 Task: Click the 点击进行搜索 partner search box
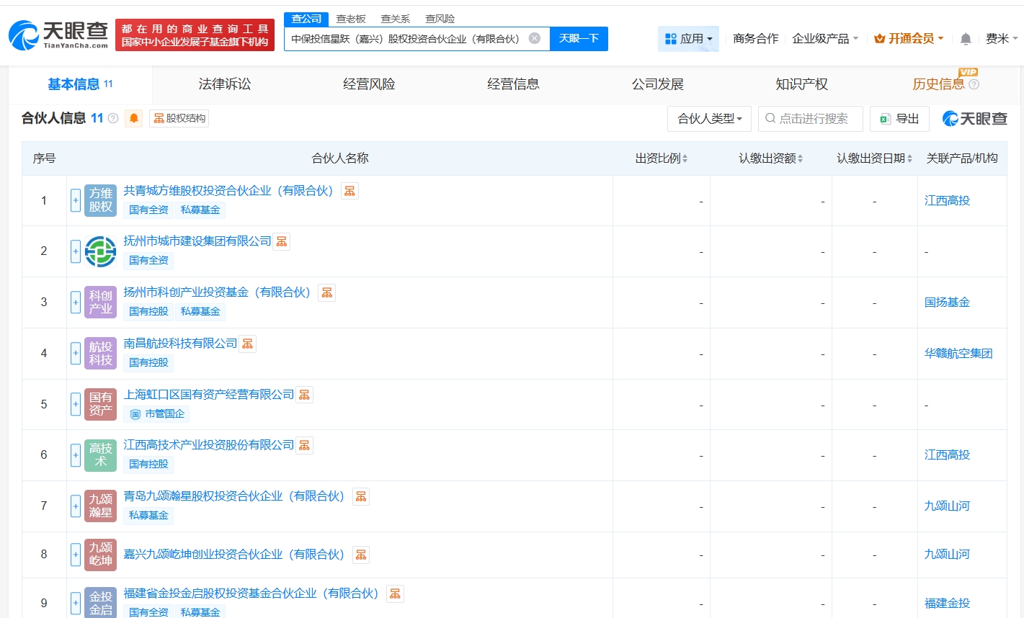click(811, 119)
